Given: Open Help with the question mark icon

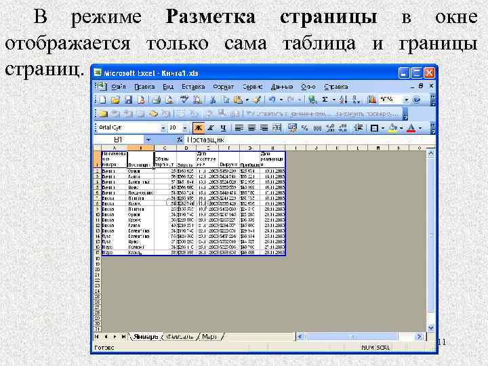Looking at the screenshot, I should (x=417, y=100).
